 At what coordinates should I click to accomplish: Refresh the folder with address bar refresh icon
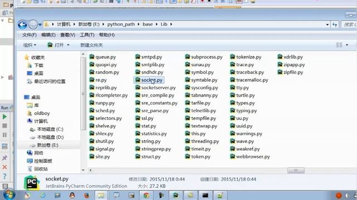pyautogui.click(x=335, y=24)
